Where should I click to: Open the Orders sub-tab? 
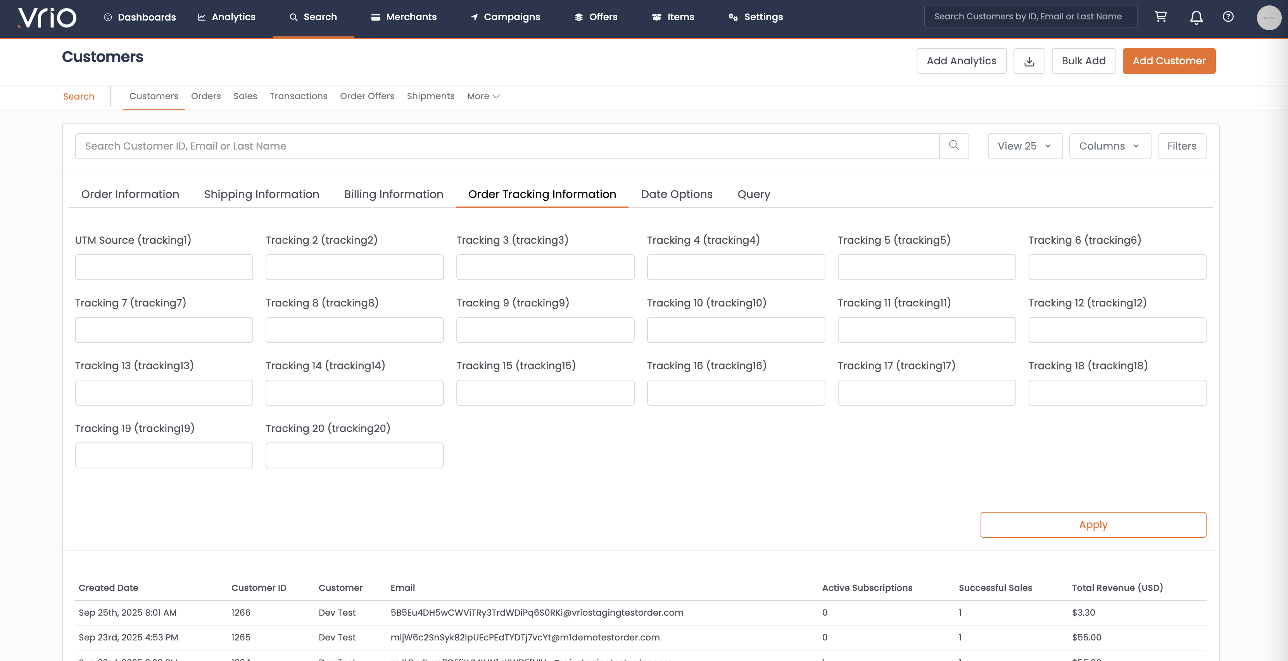[205, 96]
